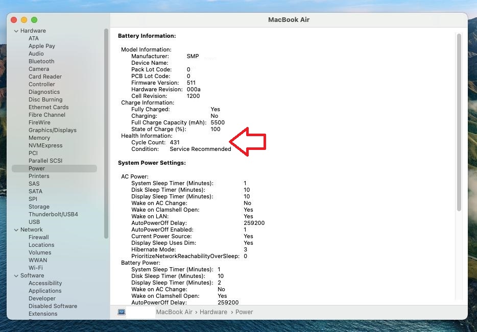Open the WWAN entry
This screenshot has height=332, width=477.
pyautogui.click(x=38, y=260)
